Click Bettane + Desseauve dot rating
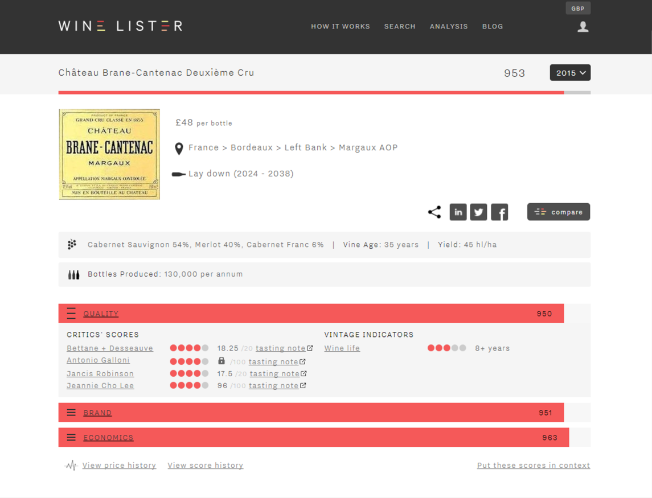The width and height of the screenshot is (652, 498). 189,348
